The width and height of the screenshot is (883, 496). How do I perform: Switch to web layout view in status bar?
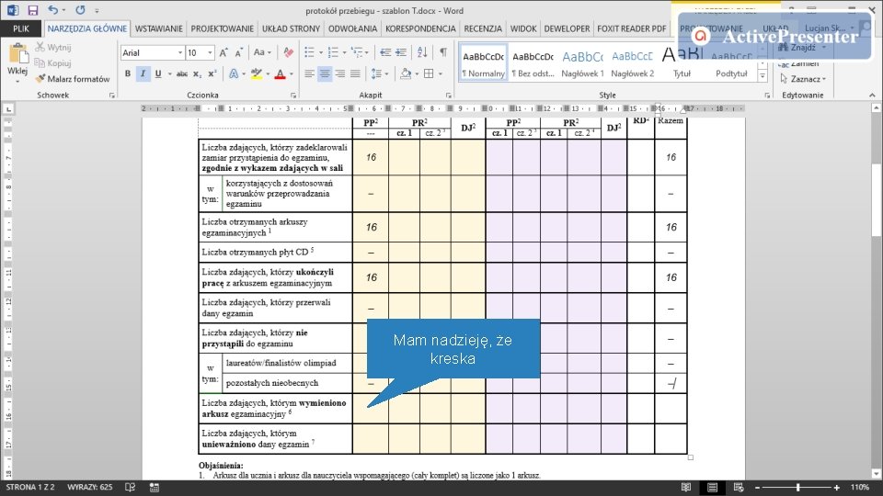(739, 488)
